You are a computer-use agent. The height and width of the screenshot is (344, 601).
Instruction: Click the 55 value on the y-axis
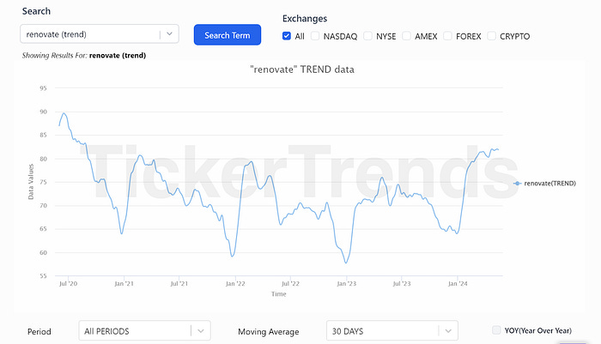[43, 276]
